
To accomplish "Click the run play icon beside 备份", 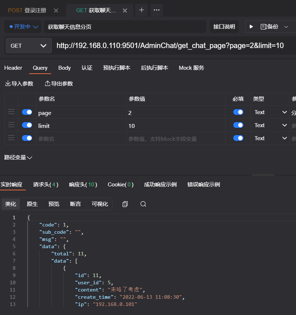I will [252, 27].
